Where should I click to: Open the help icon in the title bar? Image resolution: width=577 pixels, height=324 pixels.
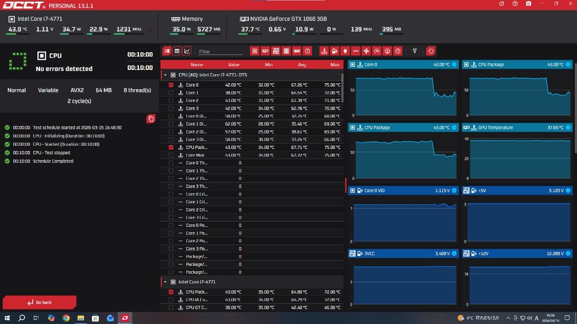(x=515, y=4)
